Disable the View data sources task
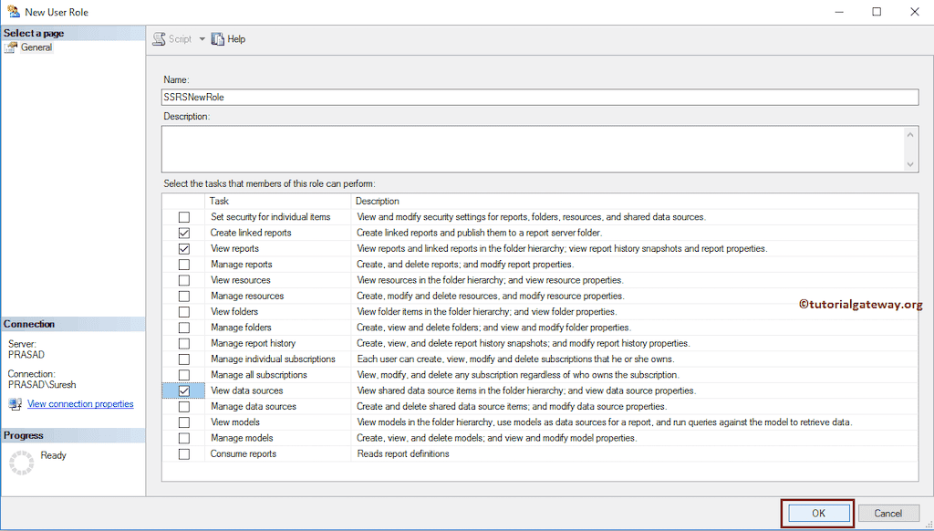 (x=185, y=390)
